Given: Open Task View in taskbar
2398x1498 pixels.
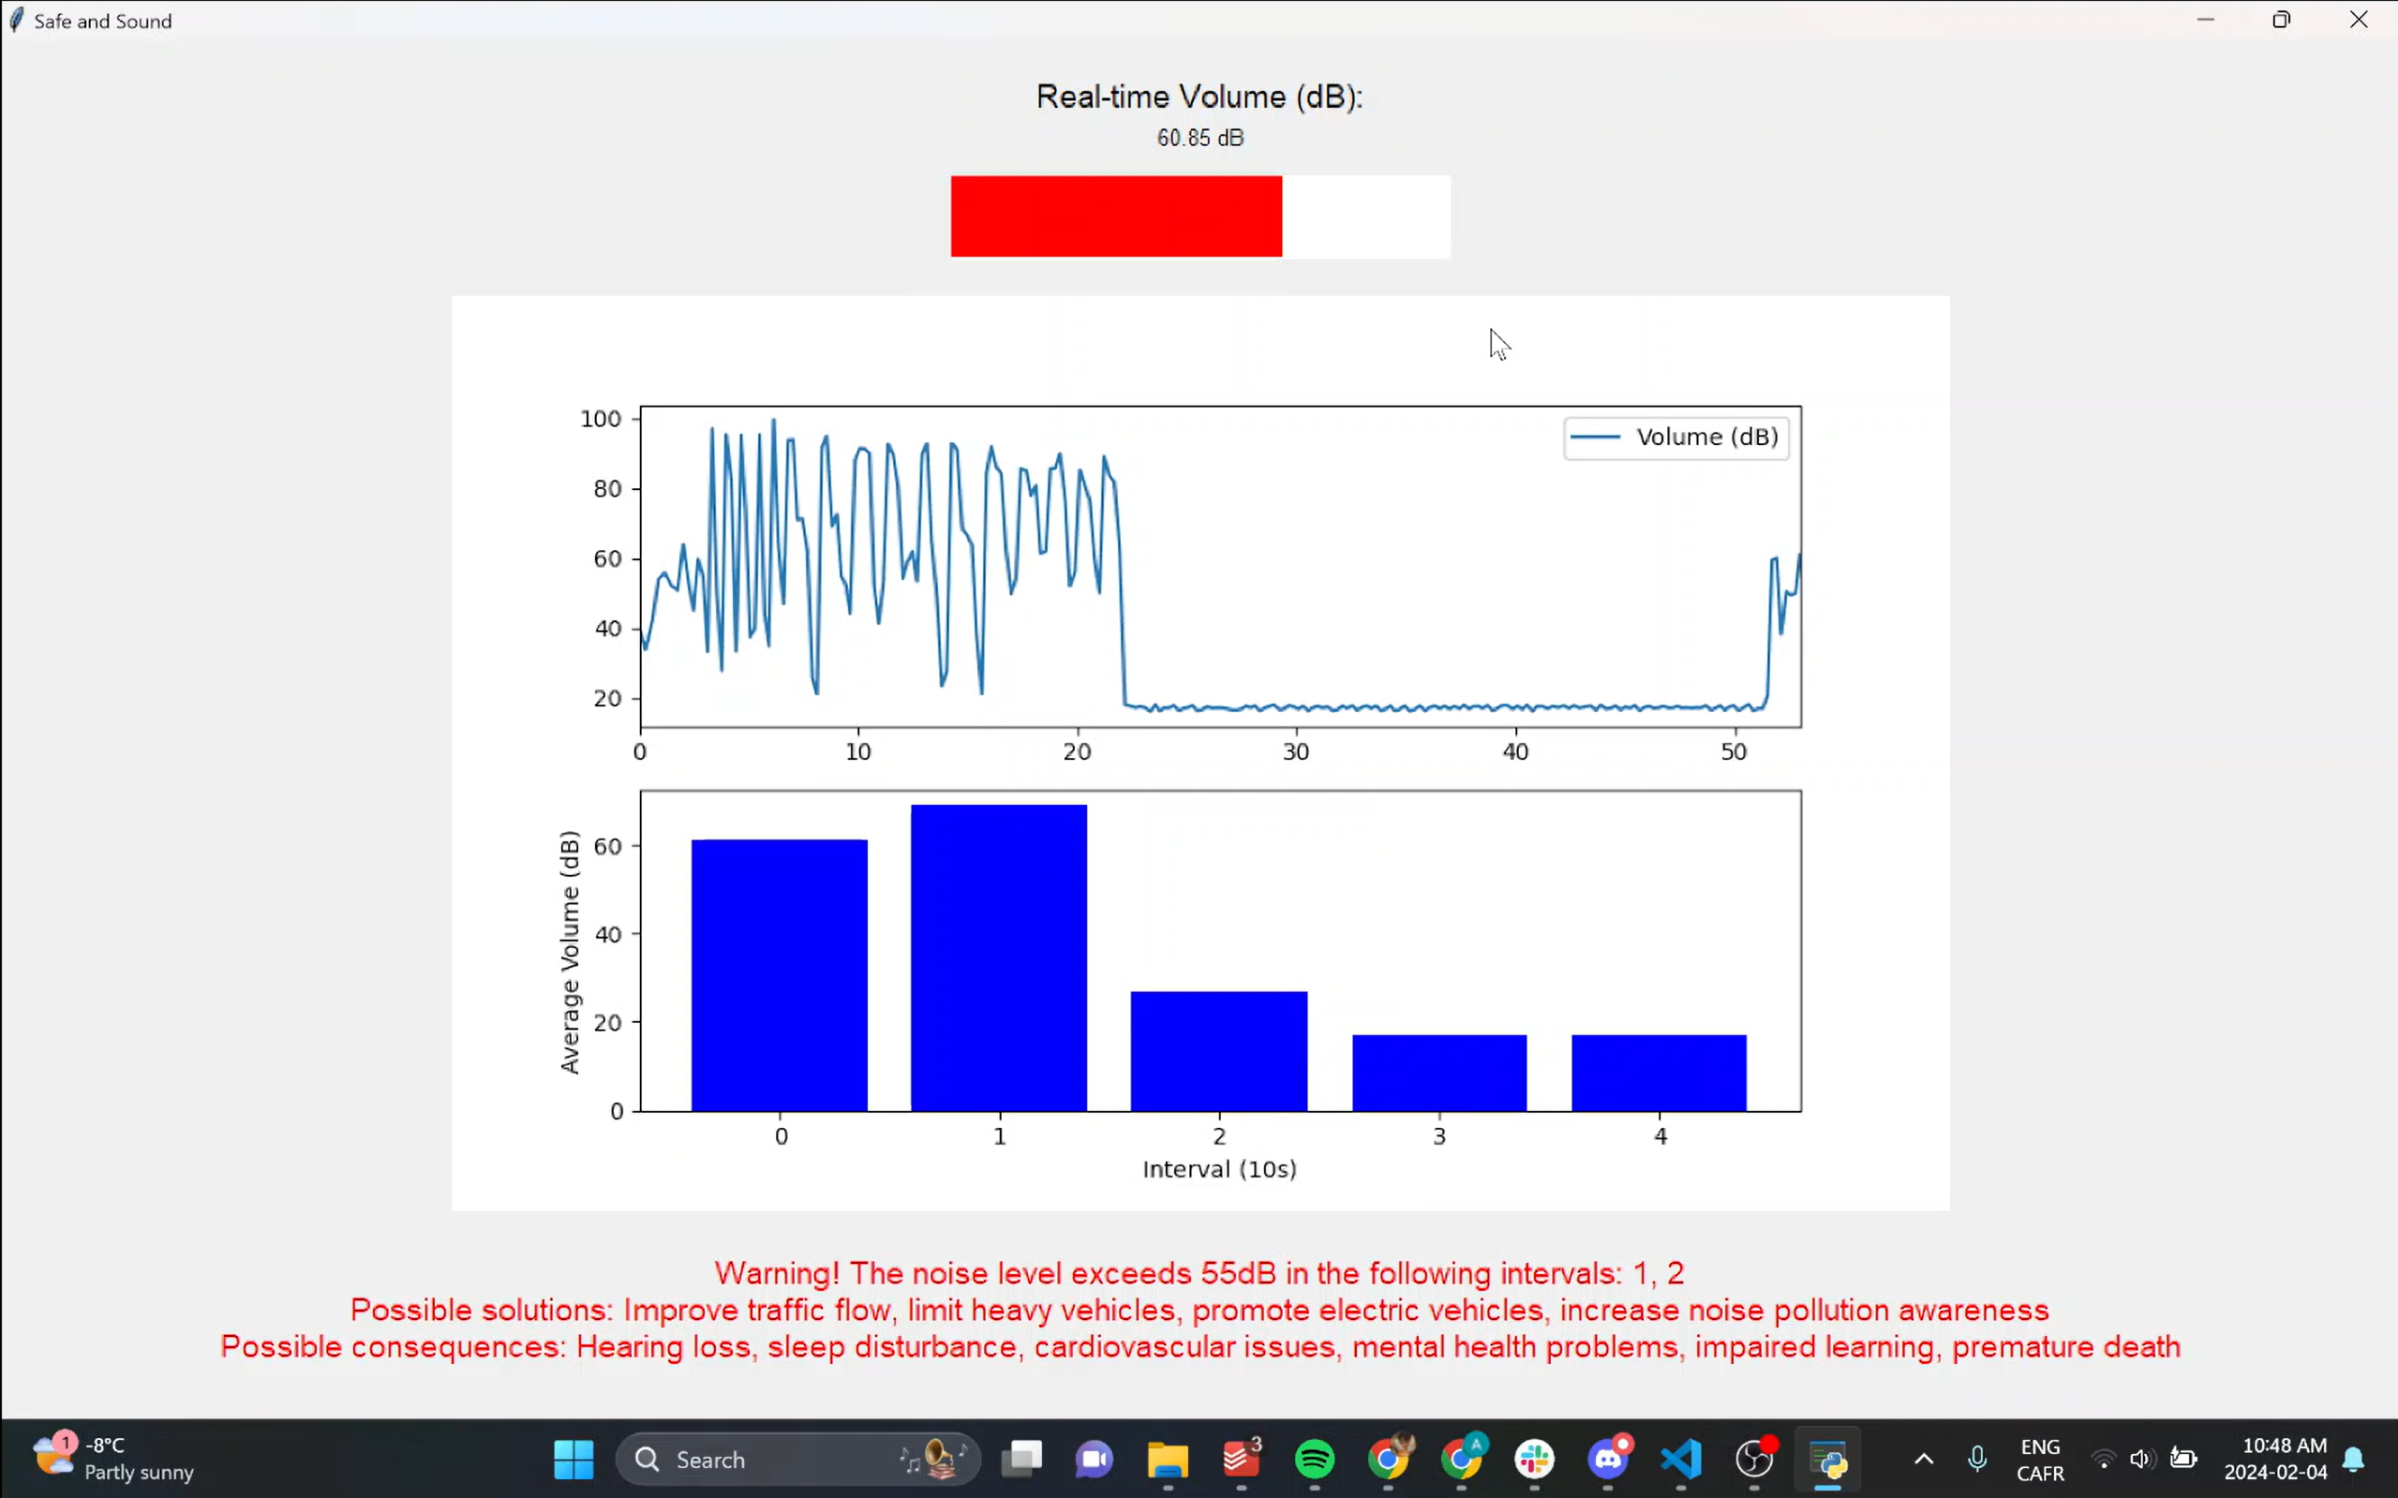Looking at the screenshot, I should (1021, 1460).
